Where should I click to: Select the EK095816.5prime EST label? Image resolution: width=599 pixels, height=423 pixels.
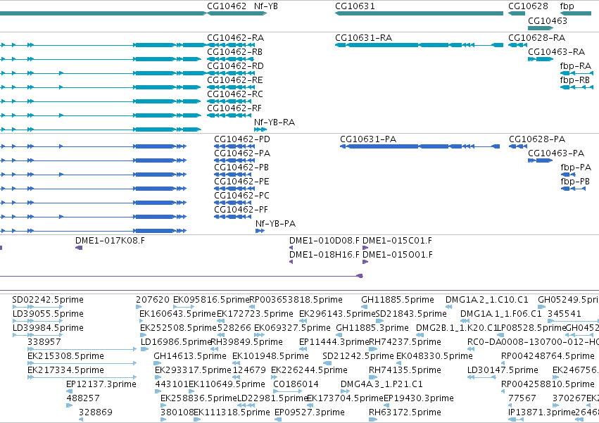tap(211, 300)
